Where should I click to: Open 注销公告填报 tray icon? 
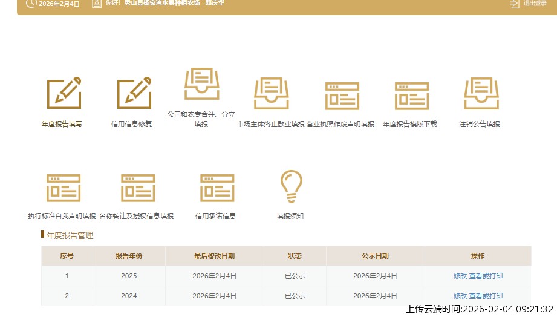pyautogui.click(x=481, y=95)
